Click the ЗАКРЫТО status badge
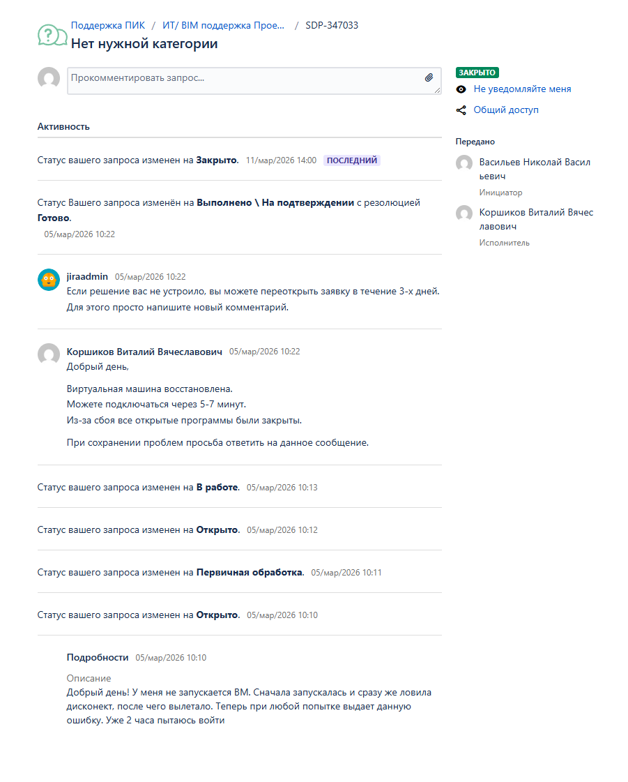628x782 pixels. (477, 73)
